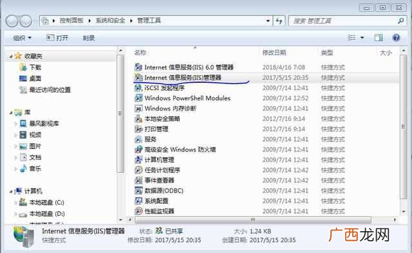This screenshot has width=412, height=253.
Task: Select the 打印管理 icon
Action: 138,128
